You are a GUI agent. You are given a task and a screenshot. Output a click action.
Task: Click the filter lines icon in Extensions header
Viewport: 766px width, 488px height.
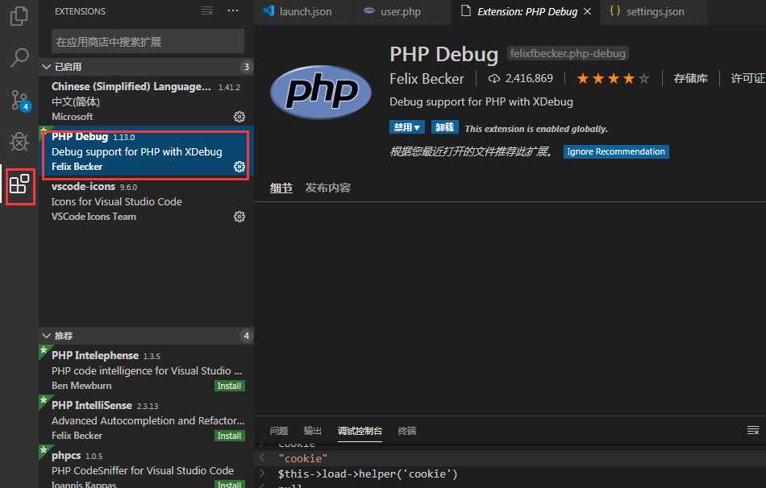207,10
